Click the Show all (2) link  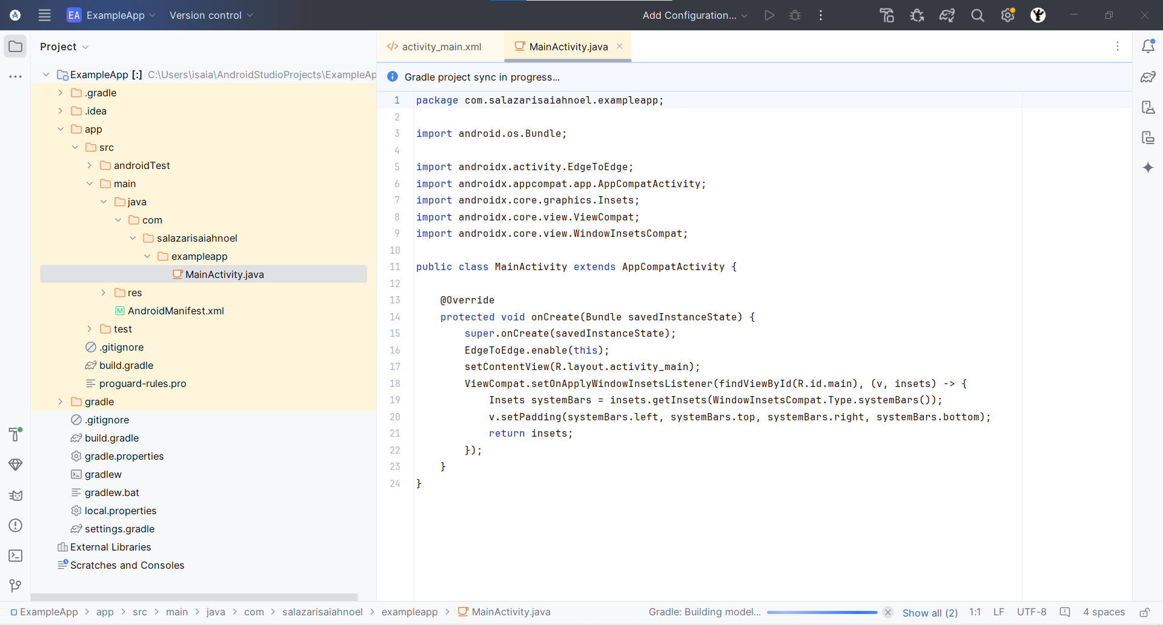(x=930, y=612)
